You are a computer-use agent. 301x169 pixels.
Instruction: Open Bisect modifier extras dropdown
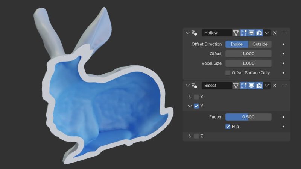[x=267, y=86]
